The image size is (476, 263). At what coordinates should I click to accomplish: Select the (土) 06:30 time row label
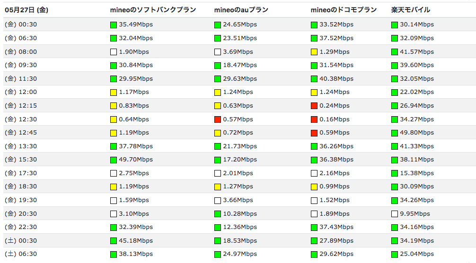21,254
